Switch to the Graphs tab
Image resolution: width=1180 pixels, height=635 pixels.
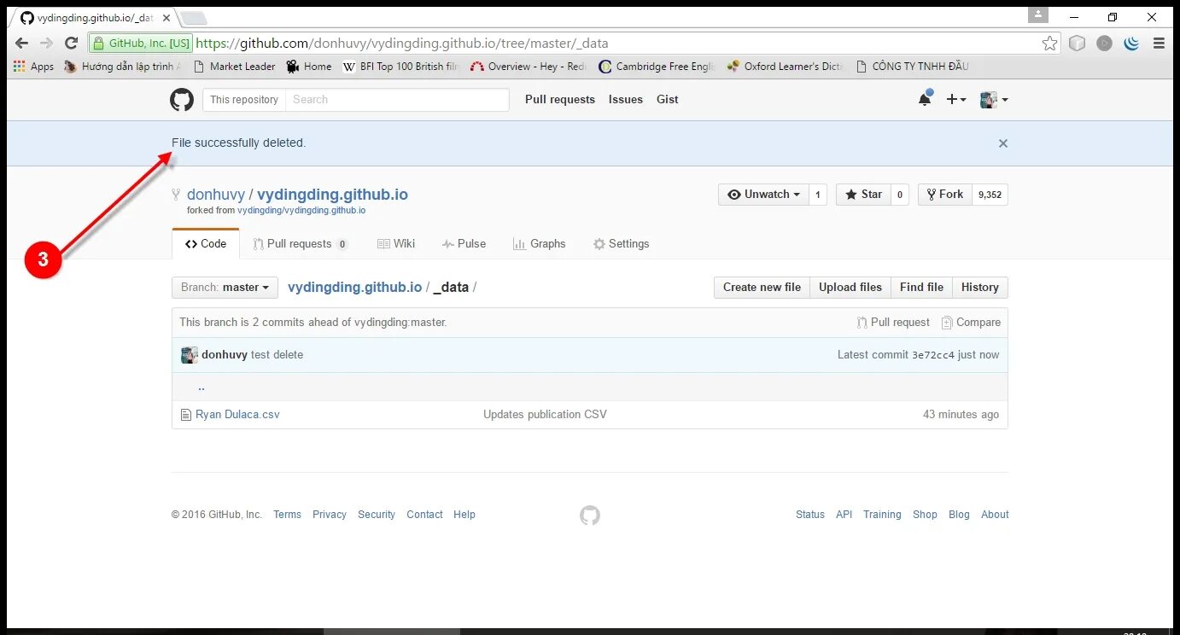pos(539,244)
